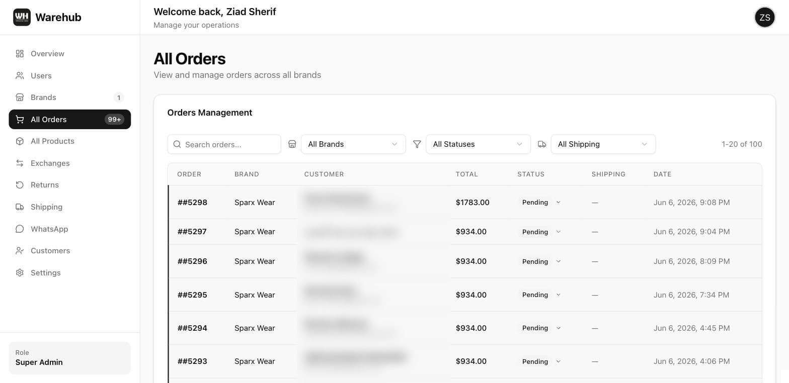
Task: Click the funnel filter icon beside All Statuses
Action: [x=417, y=144]
